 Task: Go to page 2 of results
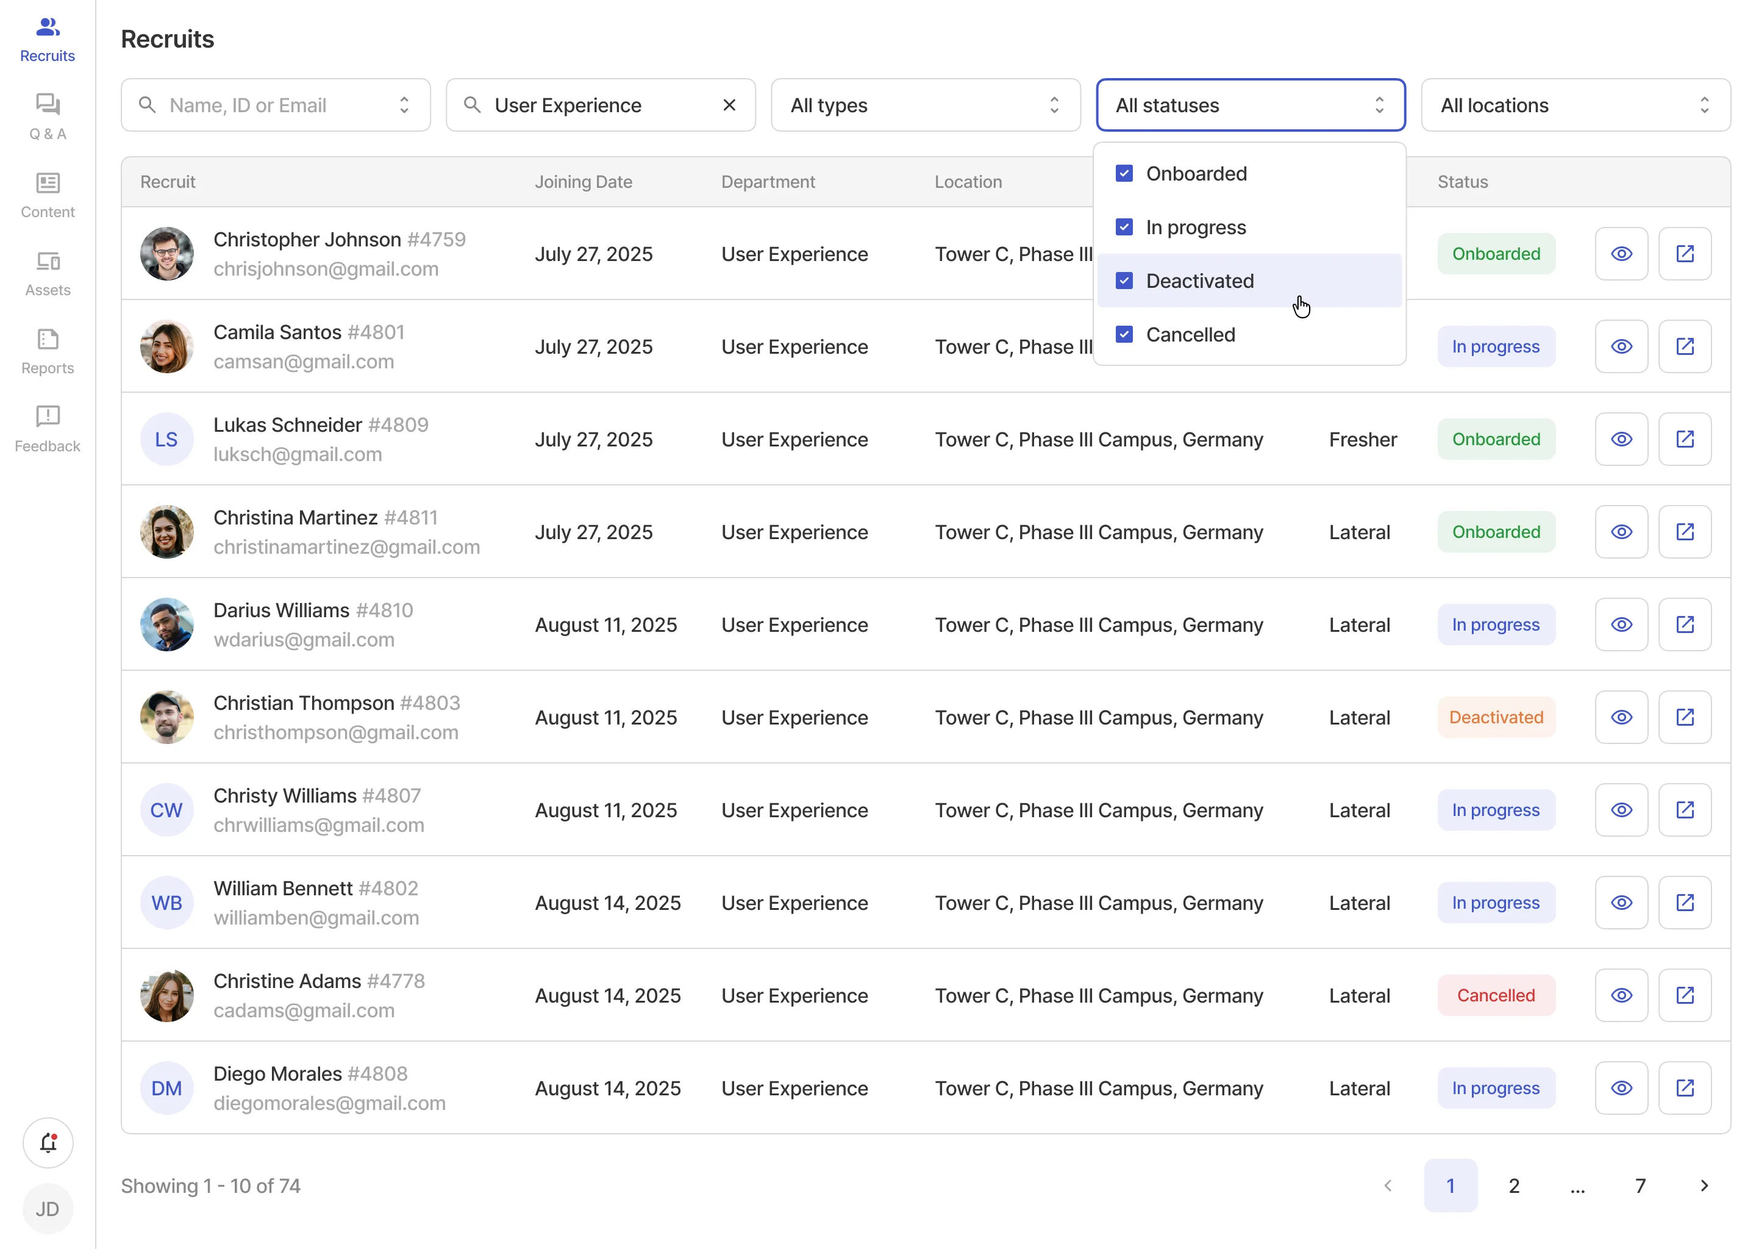coord(1513,1185)
